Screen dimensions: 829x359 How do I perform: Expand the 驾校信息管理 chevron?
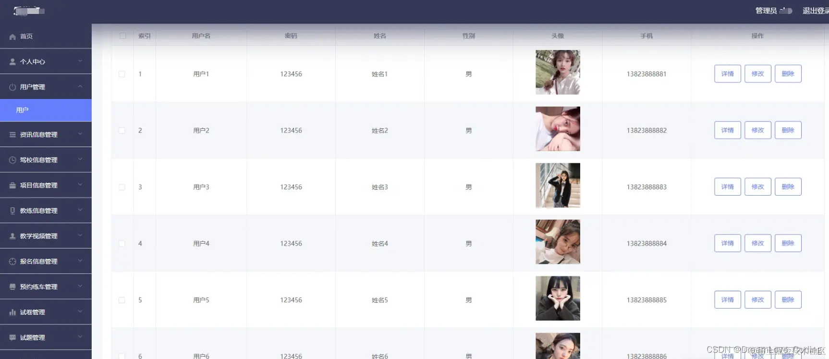click(x=80, y=160)
